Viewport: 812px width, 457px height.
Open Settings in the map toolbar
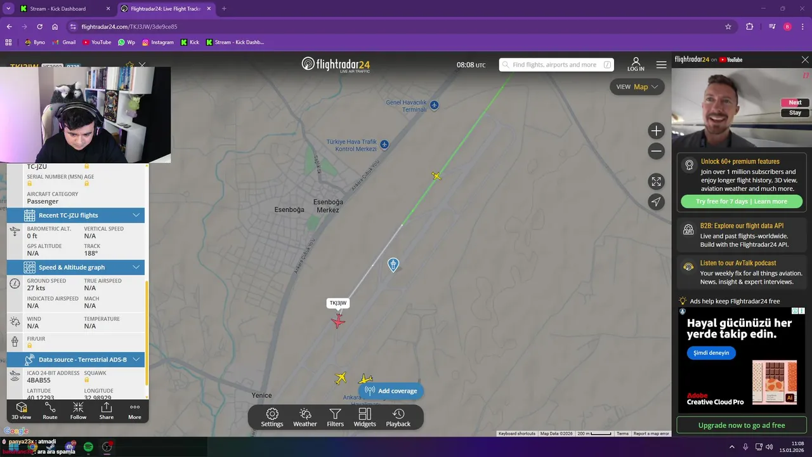(272, 418)
